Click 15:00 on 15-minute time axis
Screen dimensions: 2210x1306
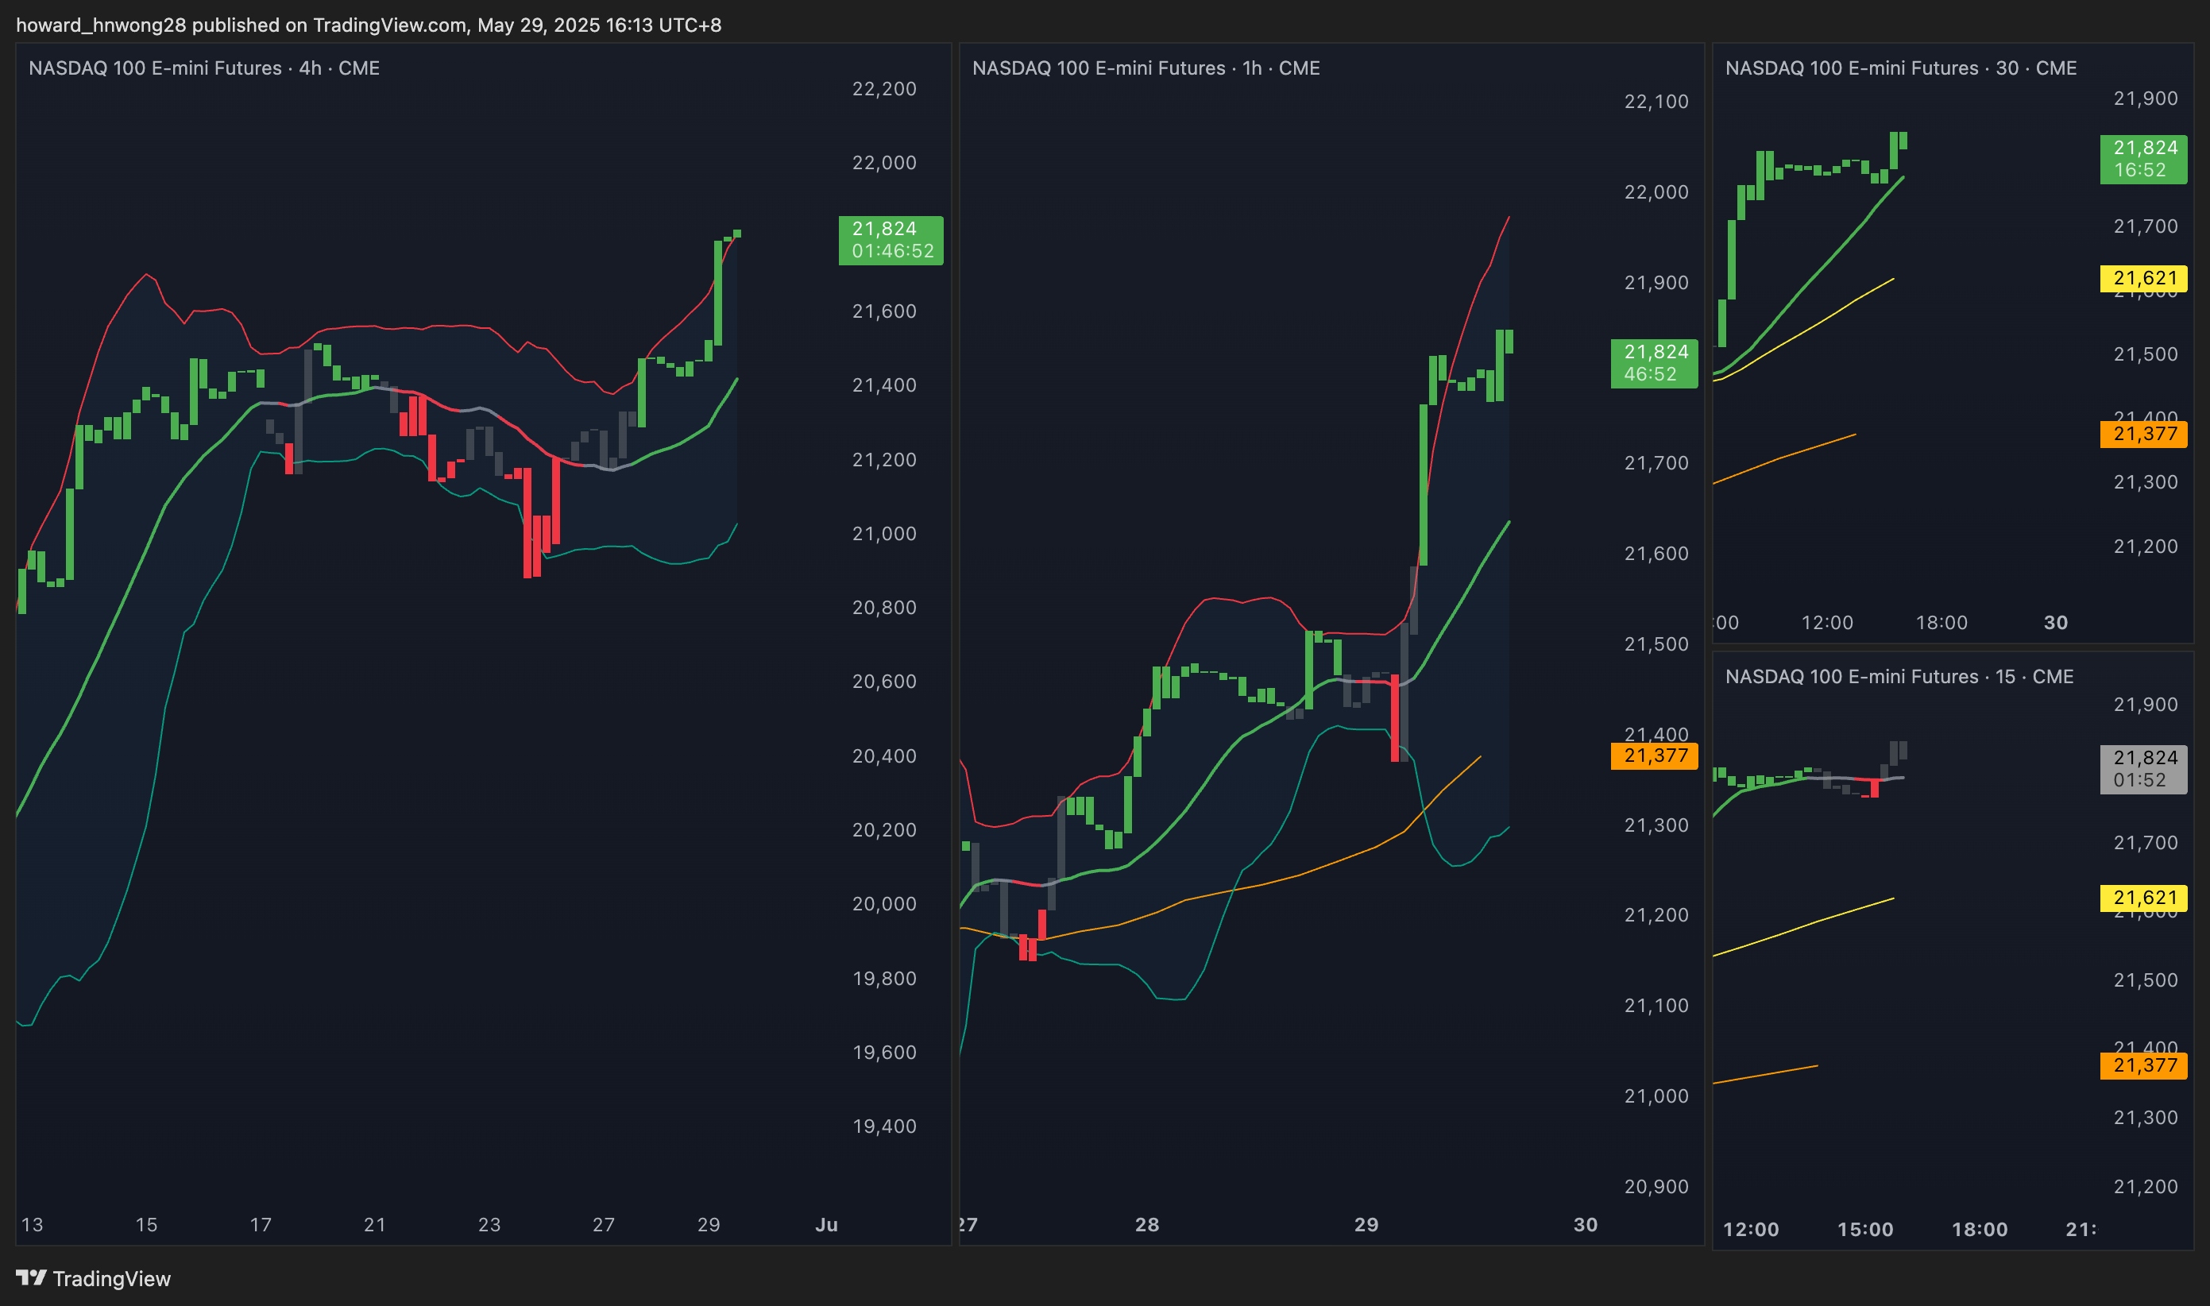(1865, 1230)
